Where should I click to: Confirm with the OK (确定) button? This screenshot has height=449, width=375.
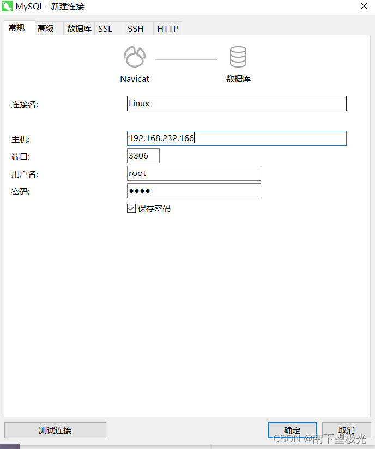click(292, 430)
